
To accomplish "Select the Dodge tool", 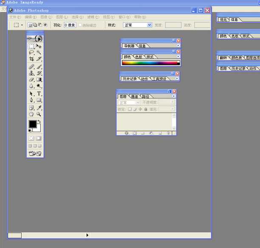I will coord(39,86).
